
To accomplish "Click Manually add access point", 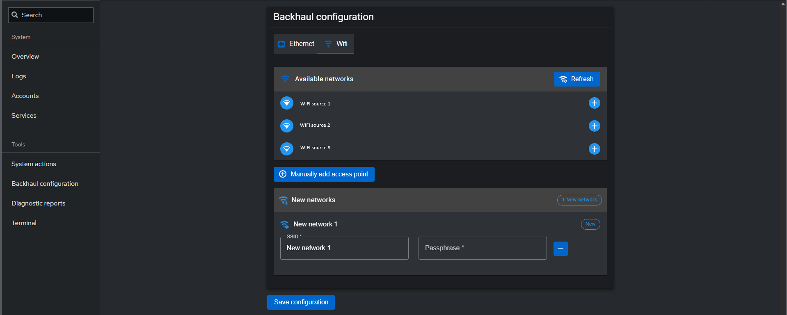I will (x=324, y=174).
